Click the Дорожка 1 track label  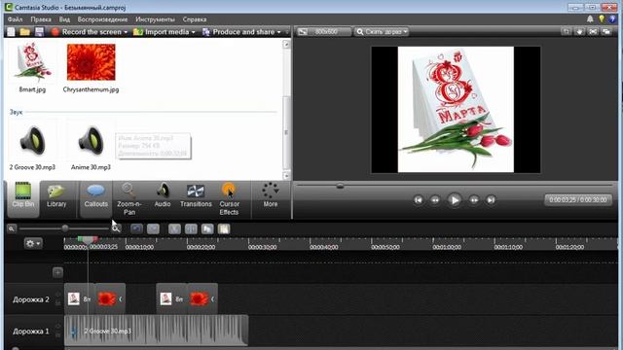coord(31,331)
